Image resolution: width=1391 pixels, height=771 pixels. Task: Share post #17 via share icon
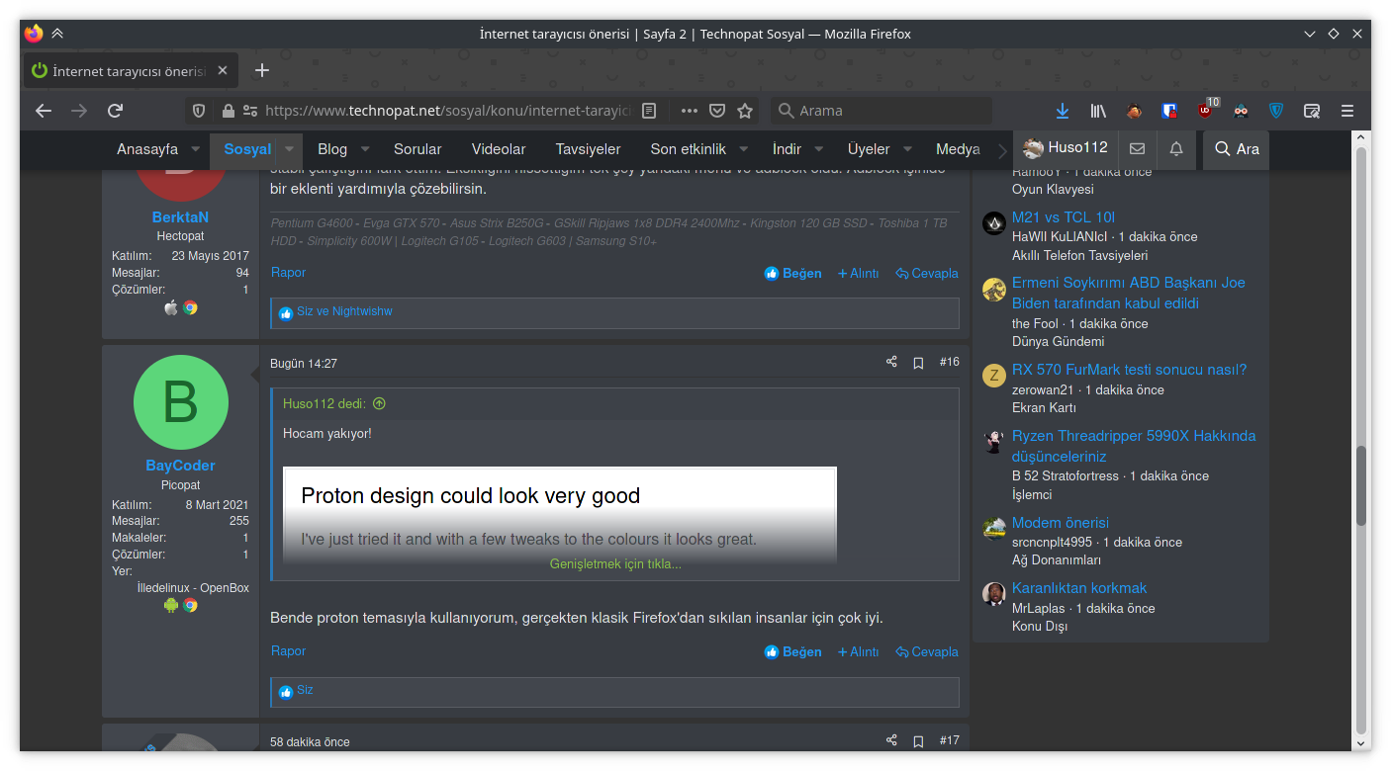(x=891, y=740)
